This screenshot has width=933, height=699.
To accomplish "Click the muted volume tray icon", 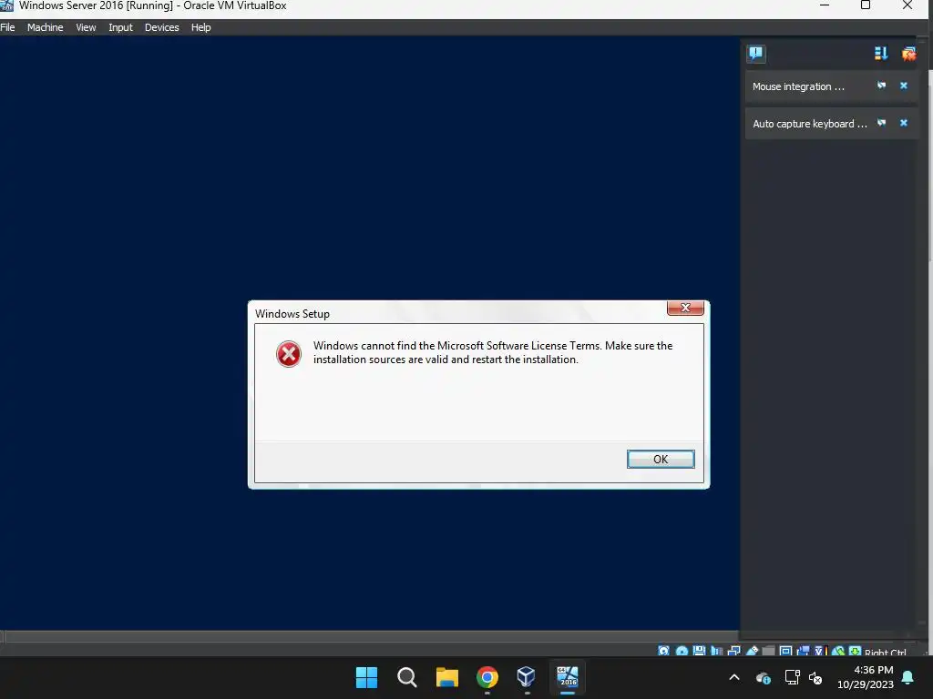I will pos(815,677).
